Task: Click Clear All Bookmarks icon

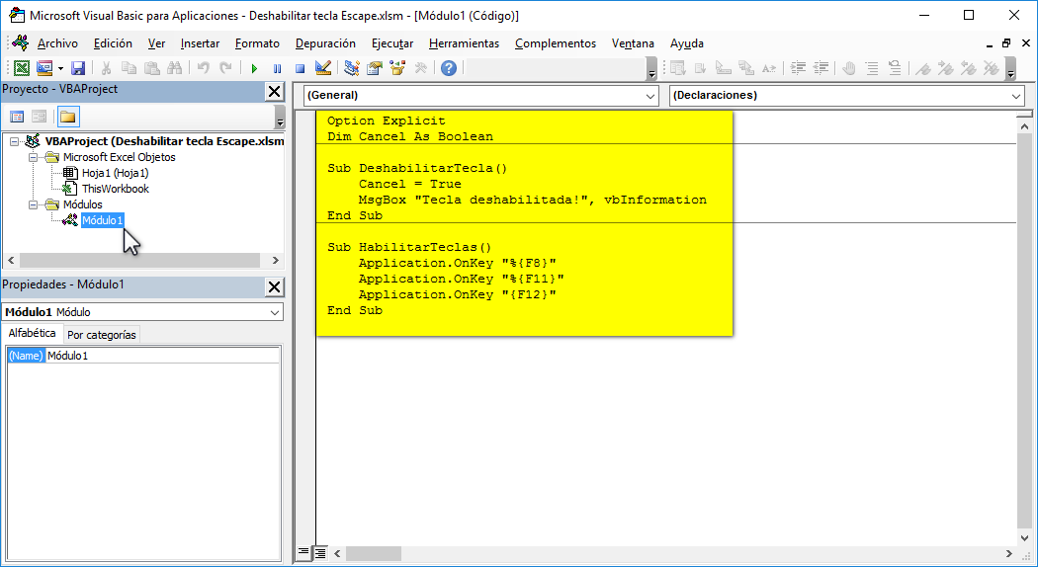Action: tap(991, 68)
